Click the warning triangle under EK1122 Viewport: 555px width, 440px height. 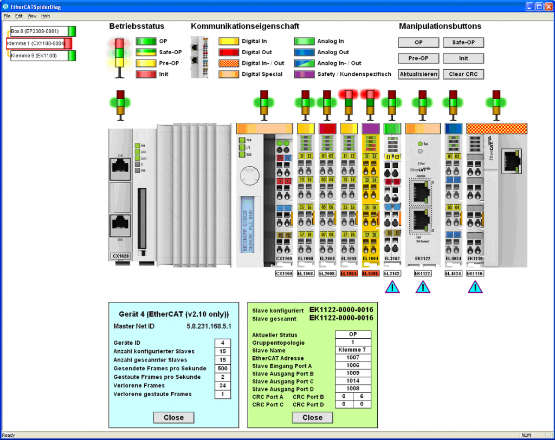422,286
